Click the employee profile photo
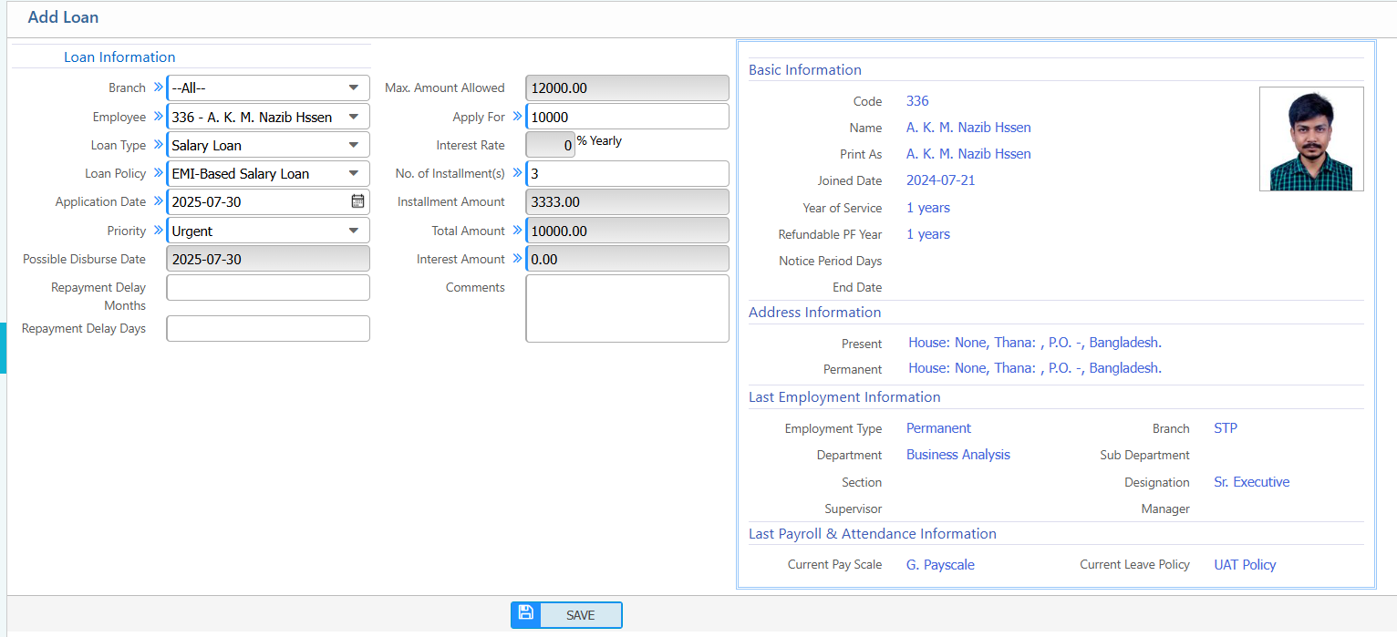Viewport: 1397px width, 637px height. tap(1310, 139)
